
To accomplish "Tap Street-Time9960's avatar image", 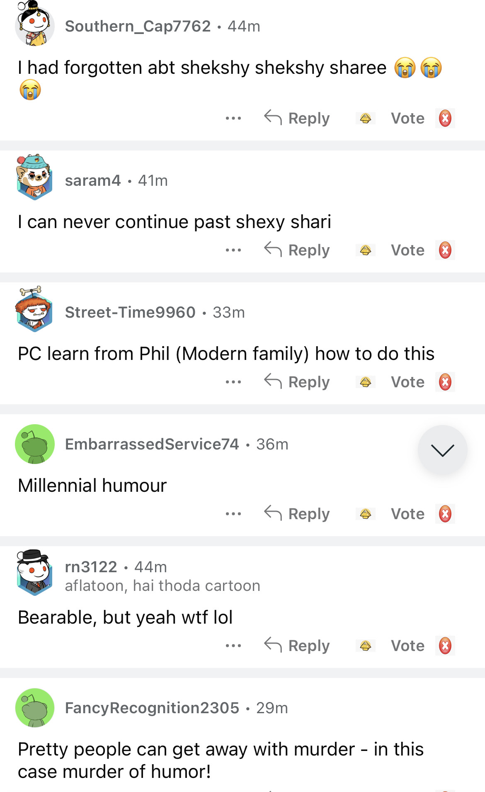I will click(x=34, y=310).
